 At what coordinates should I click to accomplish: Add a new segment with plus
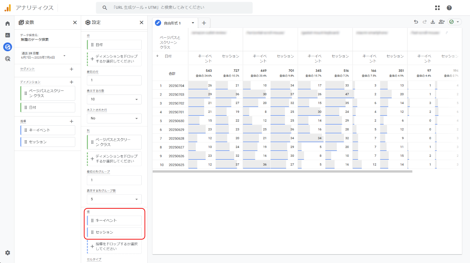(72, 69)
